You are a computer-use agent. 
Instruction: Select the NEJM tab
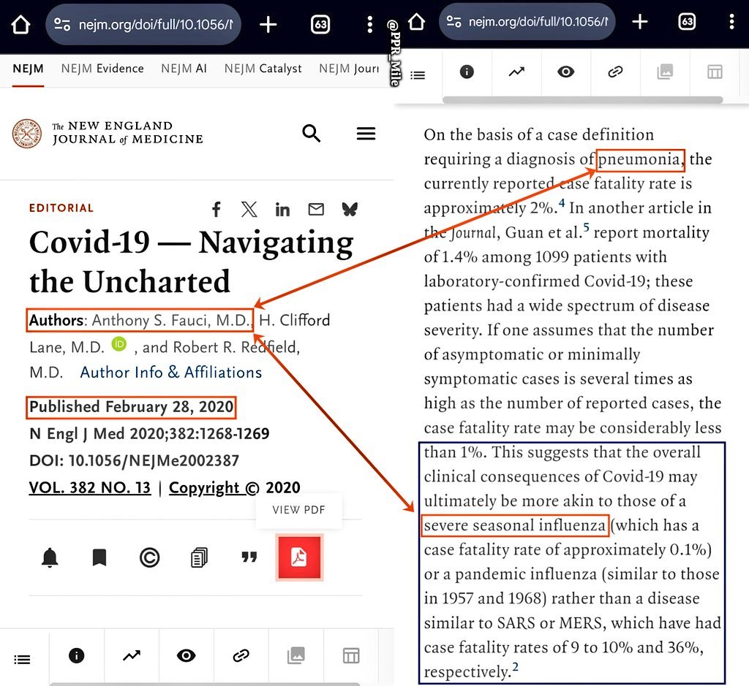[x=29, y=69]
